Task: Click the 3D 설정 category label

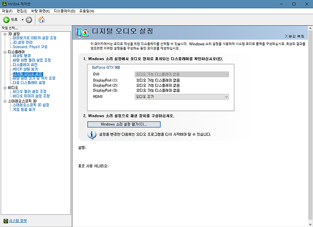Action: coord(14,34)
